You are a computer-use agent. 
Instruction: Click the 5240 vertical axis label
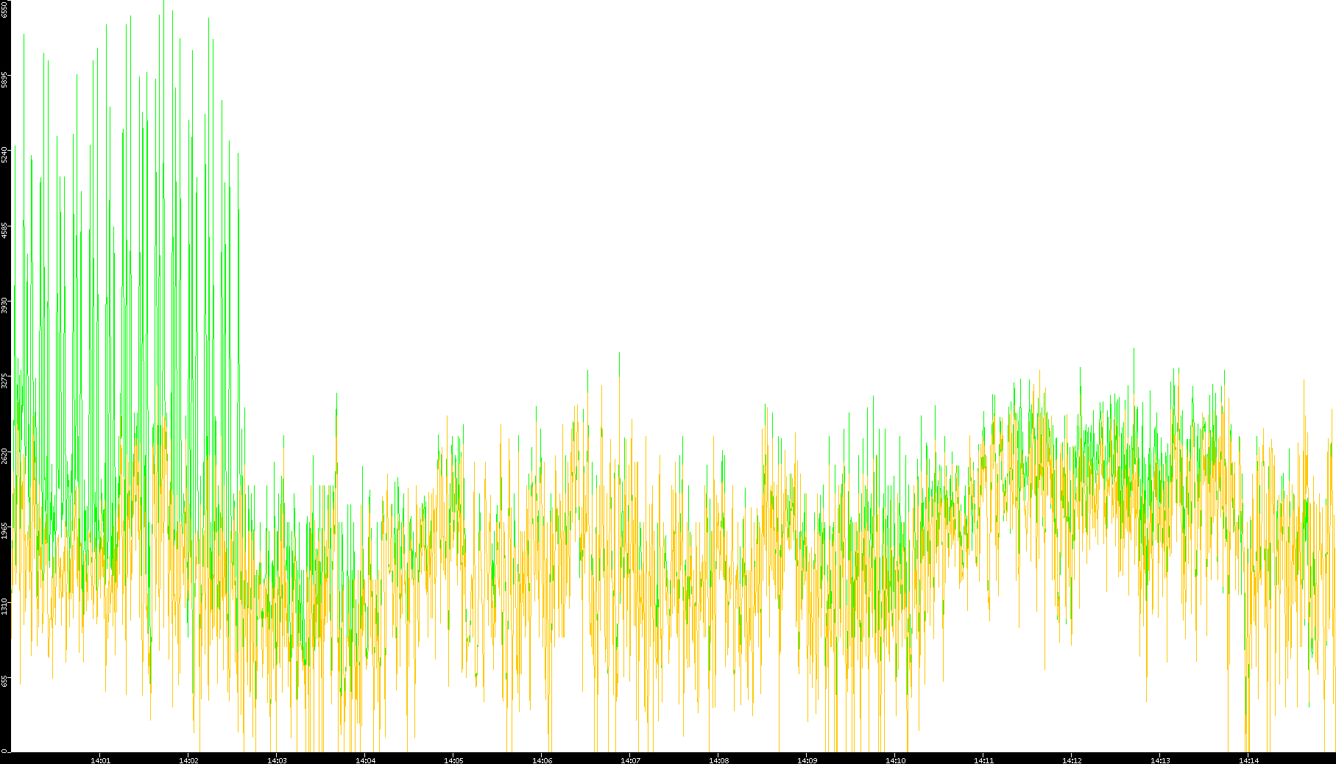(4, 154)
